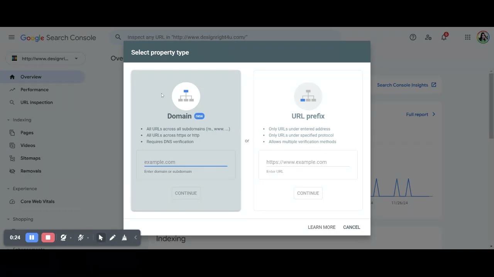Screen dimensions: 494x277
Task: Focus the https://www.example.com URL input field
Action: coord(308,162)
